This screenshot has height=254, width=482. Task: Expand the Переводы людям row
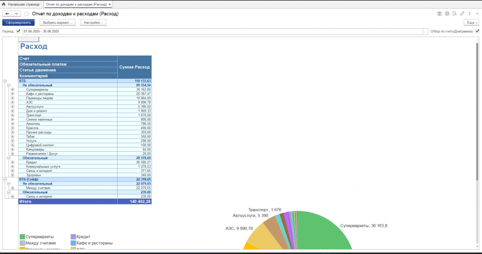12,98
